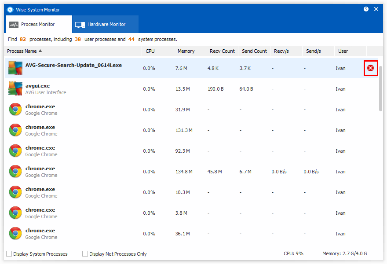Click the 13.5 M memory value
This screenshot has height=264, width=387.
(x=183, y=89)
